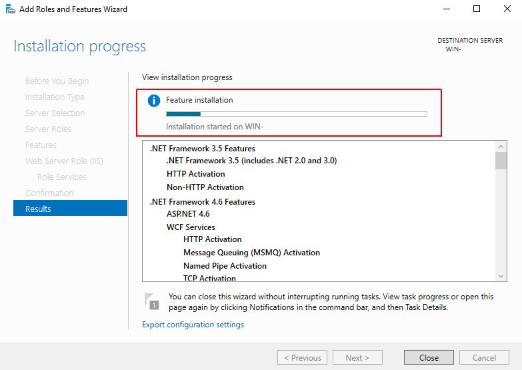Minimize the wizard window

(x=446, y=9)
